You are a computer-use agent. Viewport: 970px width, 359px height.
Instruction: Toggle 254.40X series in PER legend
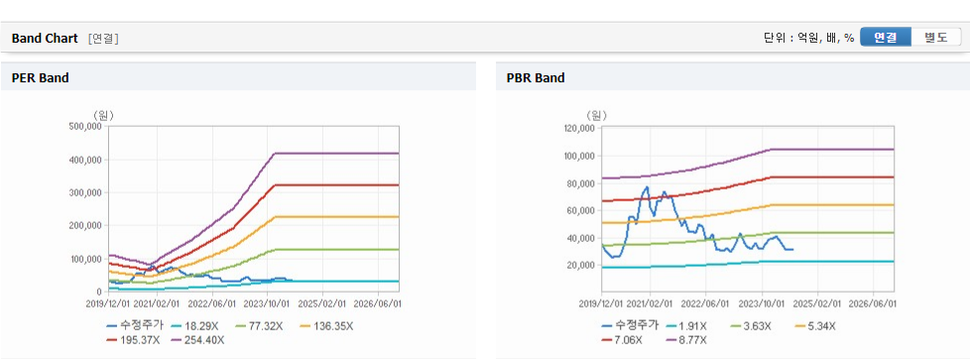(x=196, y=340)
